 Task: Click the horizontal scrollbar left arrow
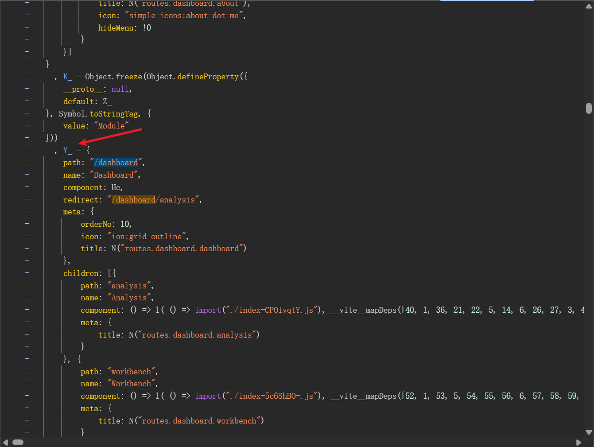pyautogui.click(x=5, y=442)
